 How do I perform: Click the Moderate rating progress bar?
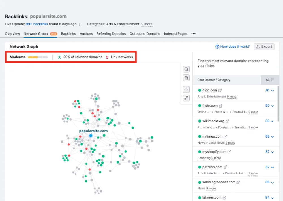tap(38, 57)
